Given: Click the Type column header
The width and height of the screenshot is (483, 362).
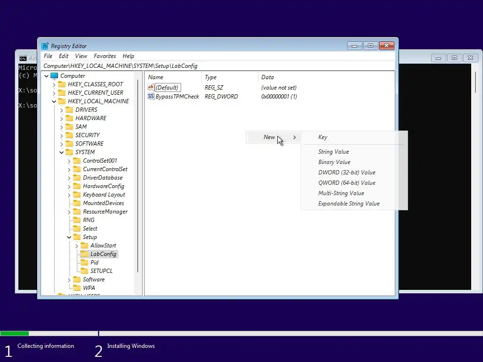Looking at the screenshot, I should point(230,77).
